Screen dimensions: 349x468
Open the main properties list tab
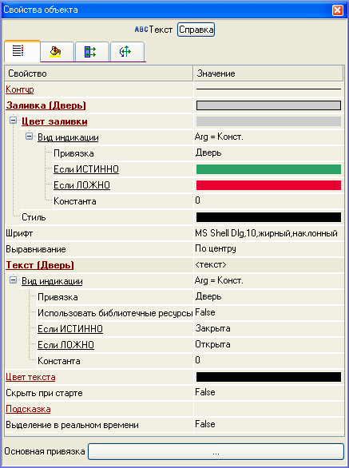(22, 51)
